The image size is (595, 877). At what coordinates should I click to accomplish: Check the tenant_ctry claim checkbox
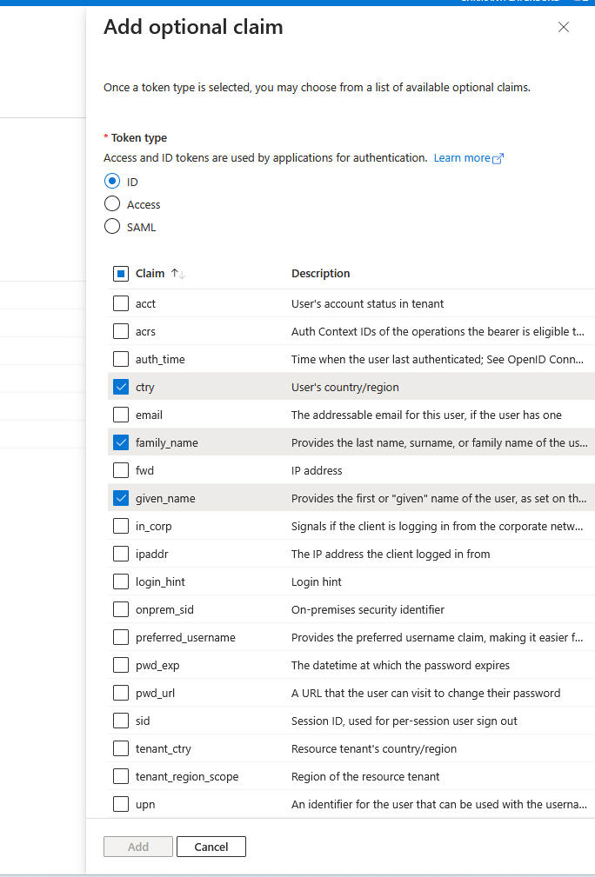(x=121, y=748)
